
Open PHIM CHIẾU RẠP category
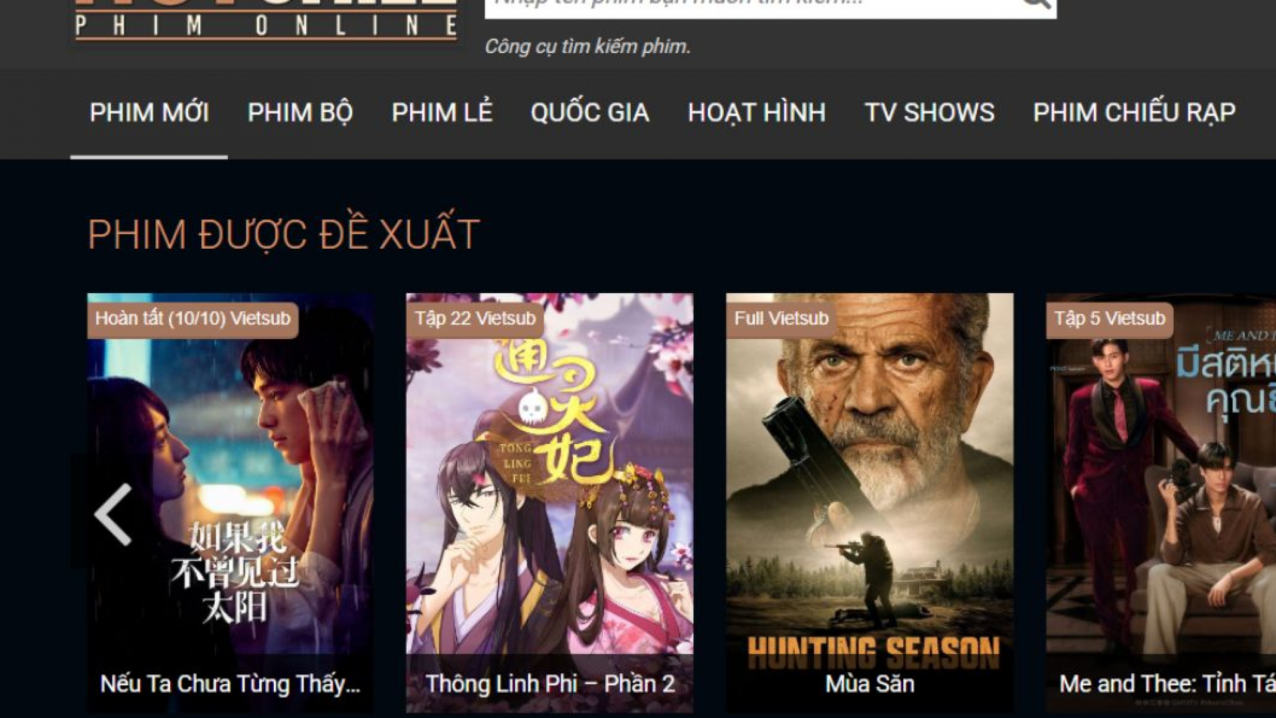[1134, 112]
